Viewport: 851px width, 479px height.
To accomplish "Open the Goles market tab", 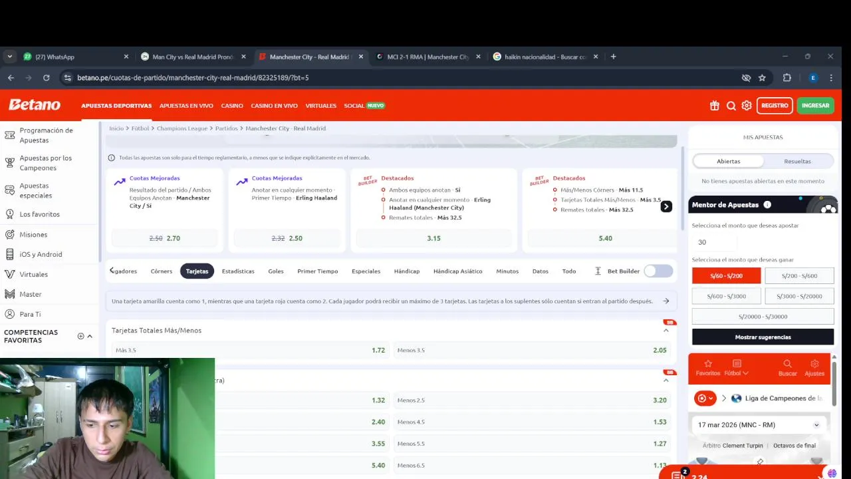I will coord(276,271).
